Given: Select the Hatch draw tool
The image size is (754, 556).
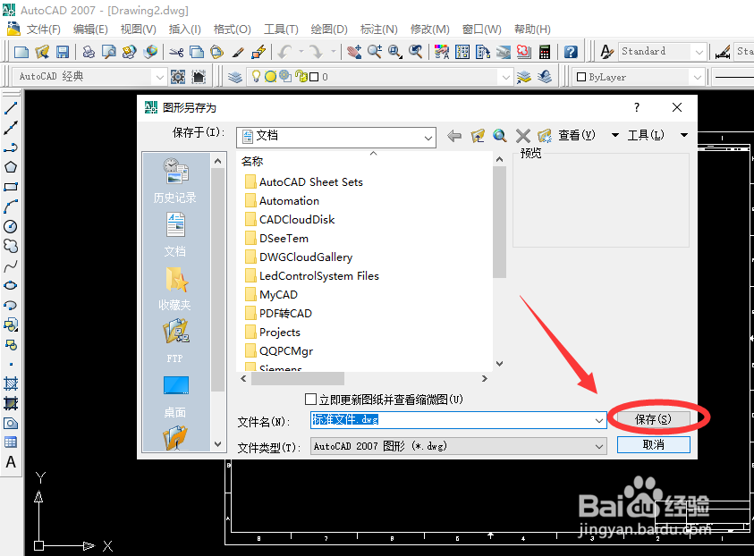Looking at the screenshot, I should click(x=11, y=383).
